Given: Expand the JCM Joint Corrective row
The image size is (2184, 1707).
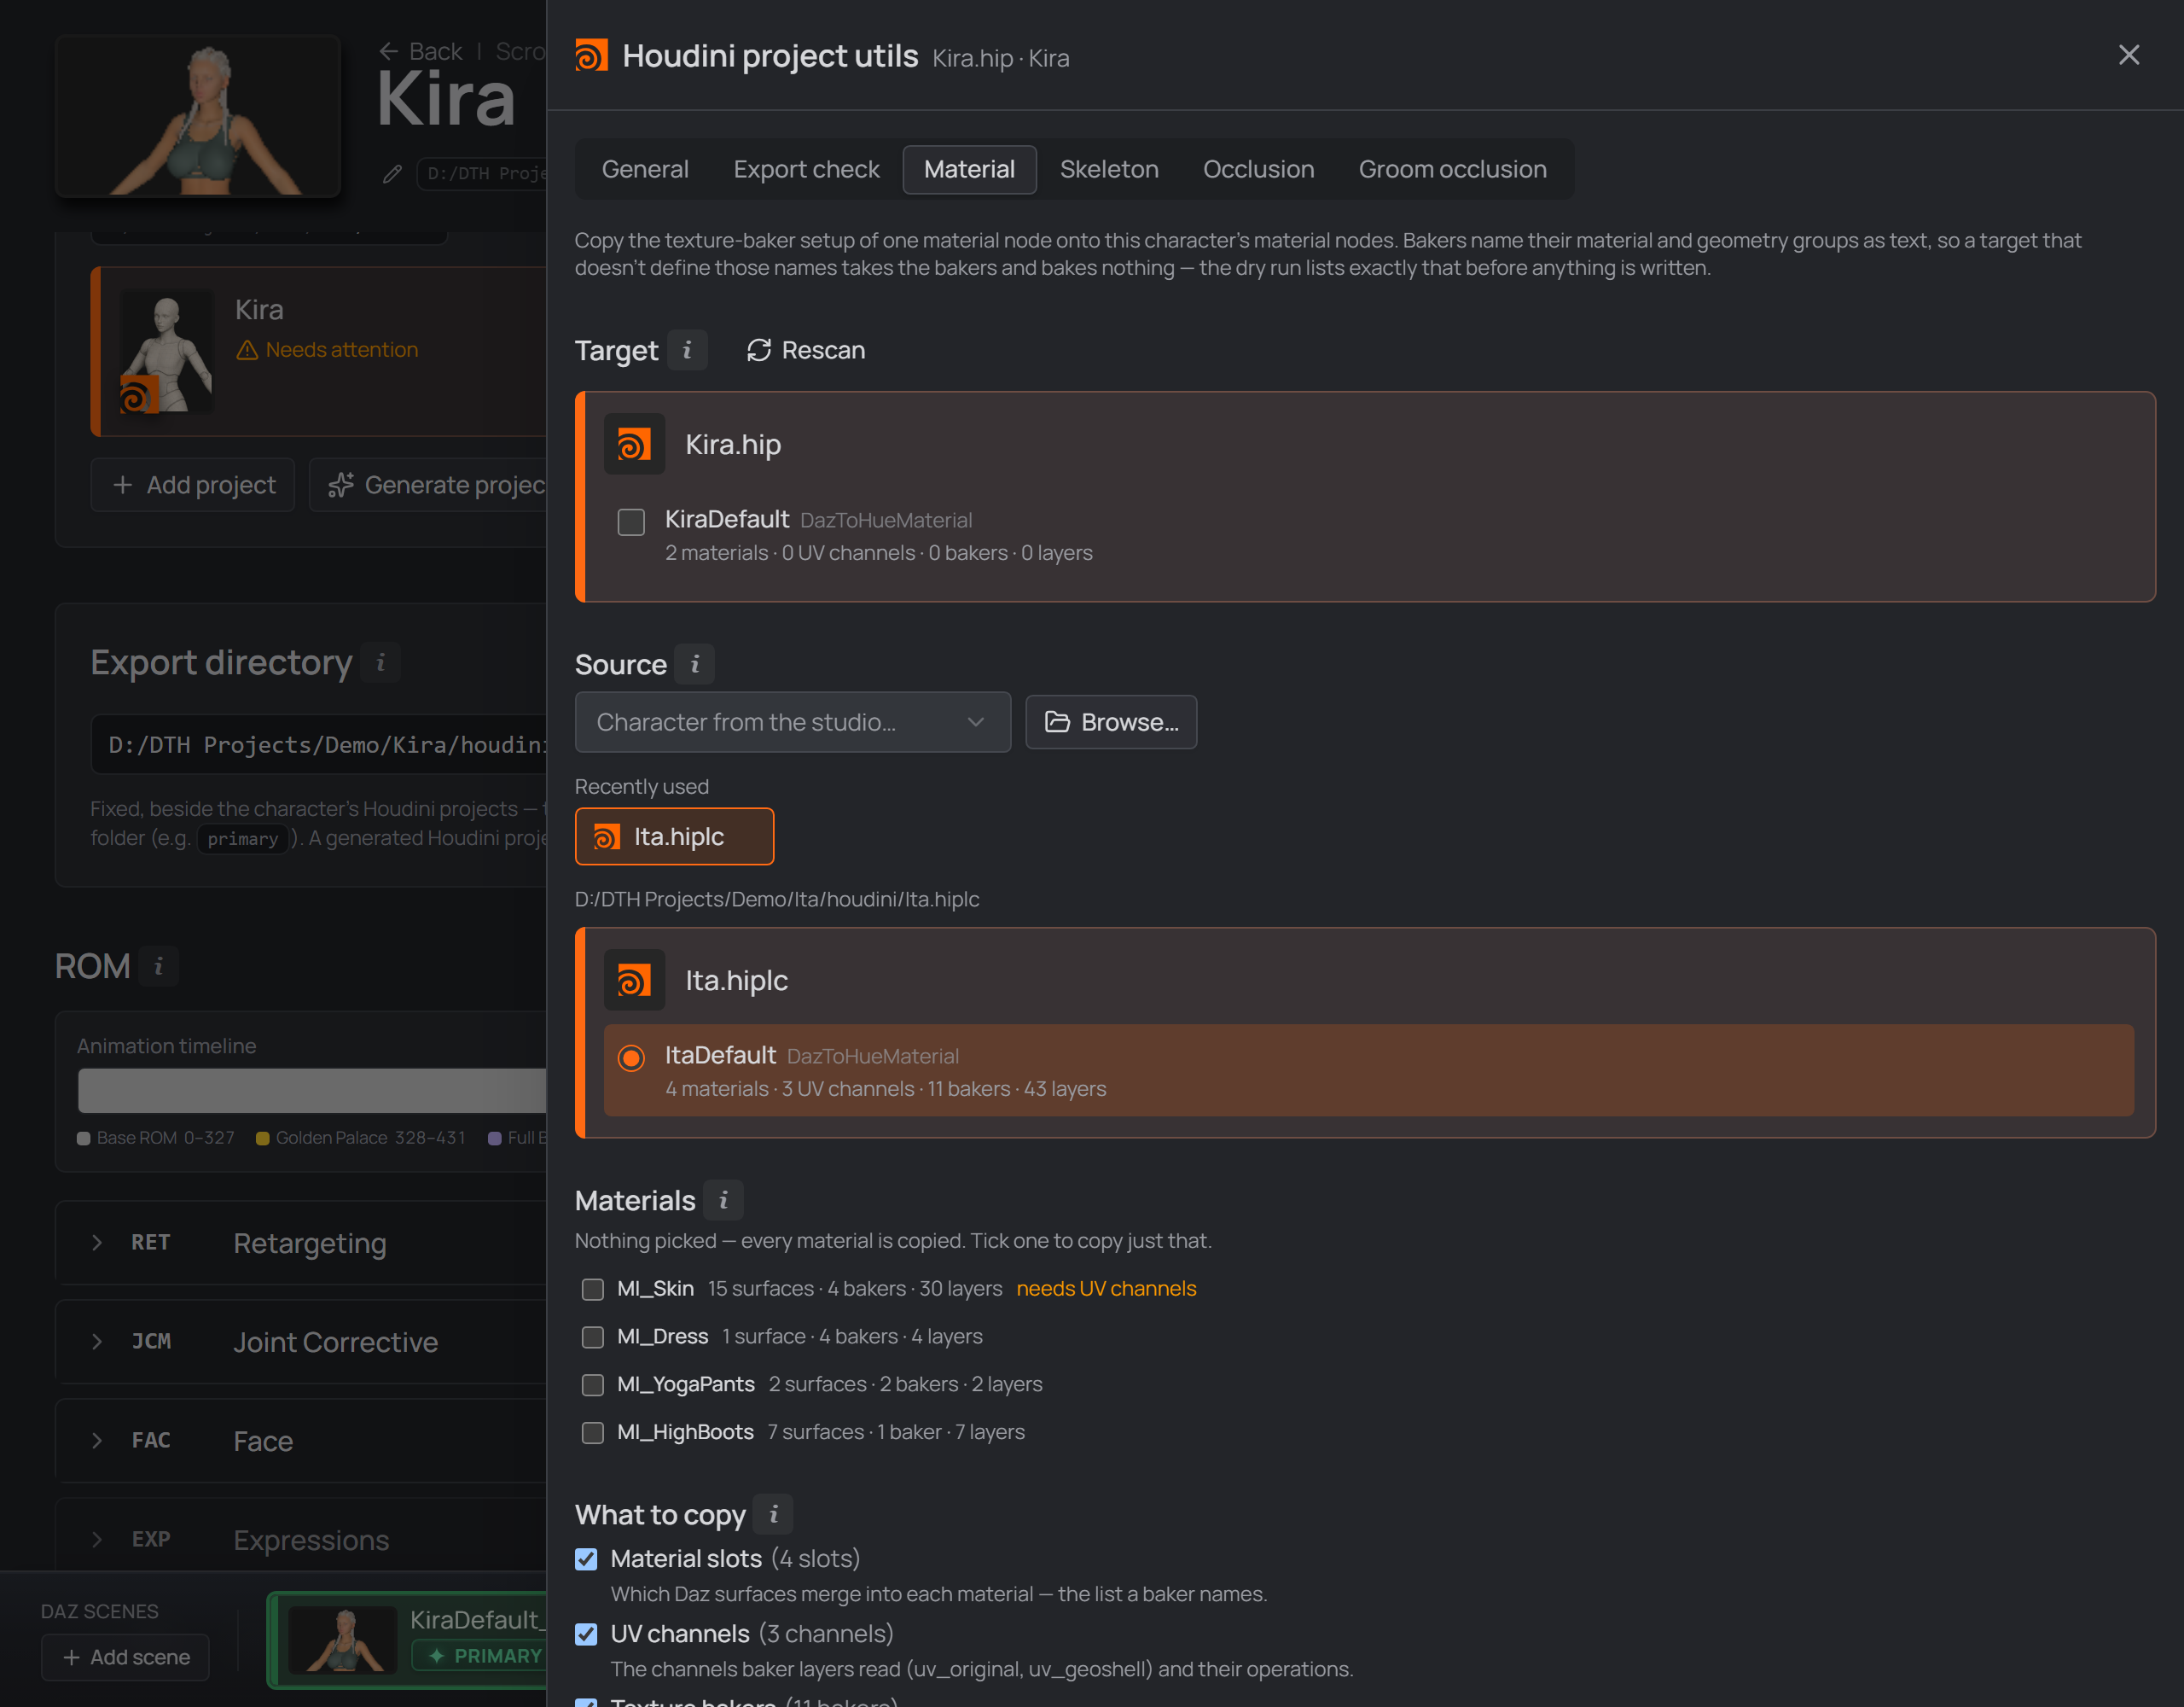Looking at the screenshot, I should pos(301,1342).
